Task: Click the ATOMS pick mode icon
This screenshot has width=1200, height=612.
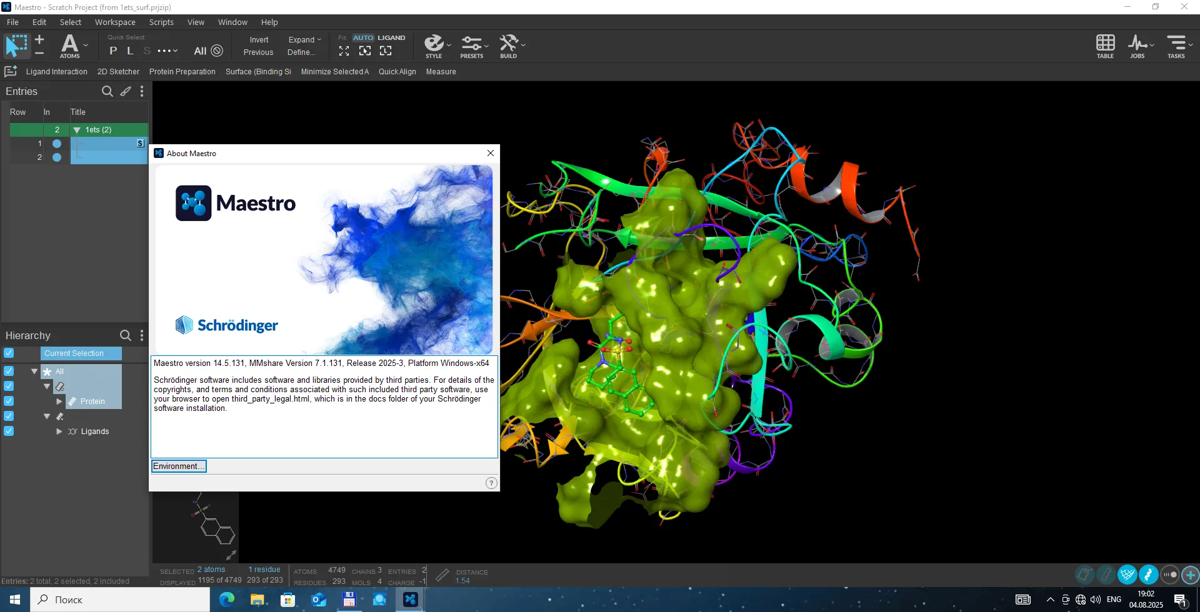Action: (x=69, y=46)
